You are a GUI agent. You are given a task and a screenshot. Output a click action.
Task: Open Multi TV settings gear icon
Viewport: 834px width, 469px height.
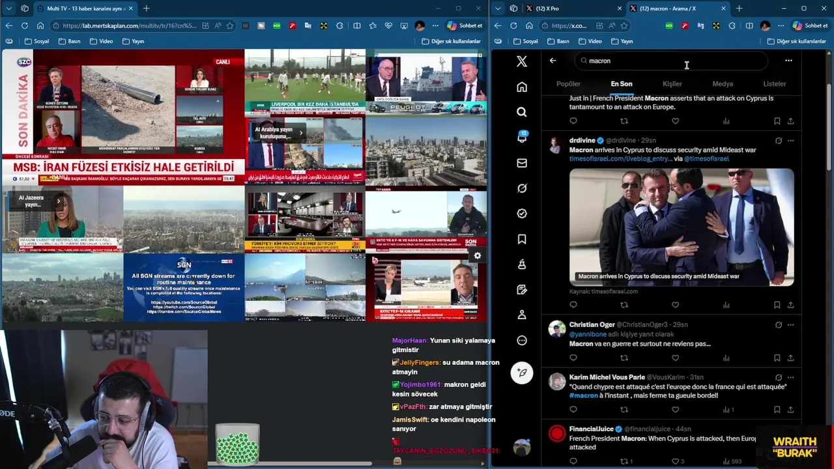(478, 256)
